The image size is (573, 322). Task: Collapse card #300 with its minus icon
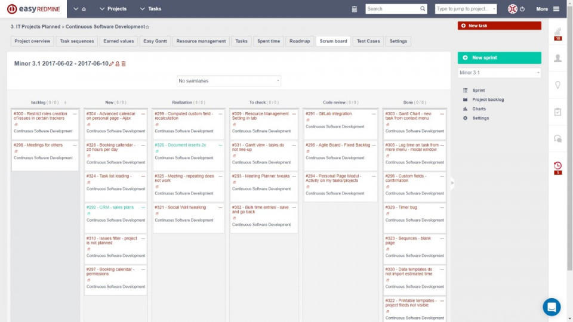point(75,114)
